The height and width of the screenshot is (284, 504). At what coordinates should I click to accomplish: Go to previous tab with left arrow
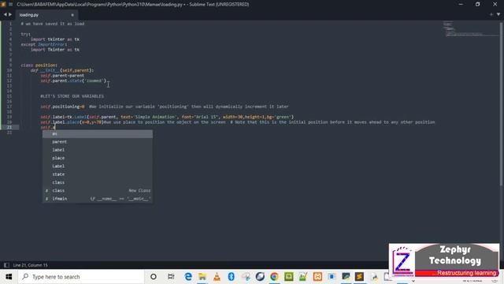click(x=6, y=14)
